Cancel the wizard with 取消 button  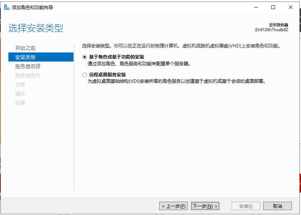click(x=278, y=206)
